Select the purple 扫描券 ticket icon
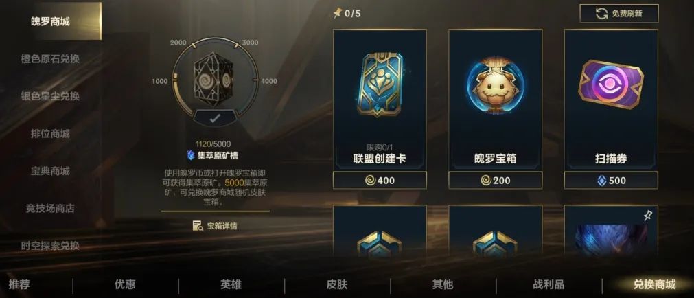694x298 pixels. pos(611,84)
